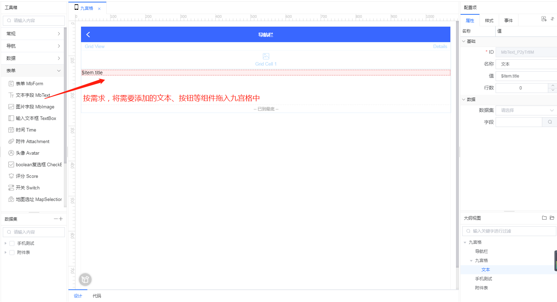Select the MapSelection component
The image size is (557, 302).
pos(38,199)
